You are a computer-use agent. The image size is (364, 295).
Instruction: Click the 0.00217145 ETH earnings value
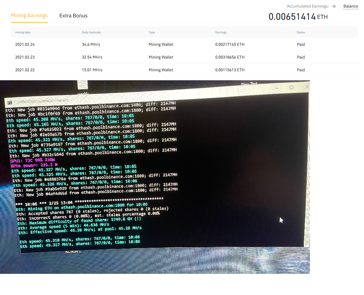pyautogui.click(x=230, y=44)
